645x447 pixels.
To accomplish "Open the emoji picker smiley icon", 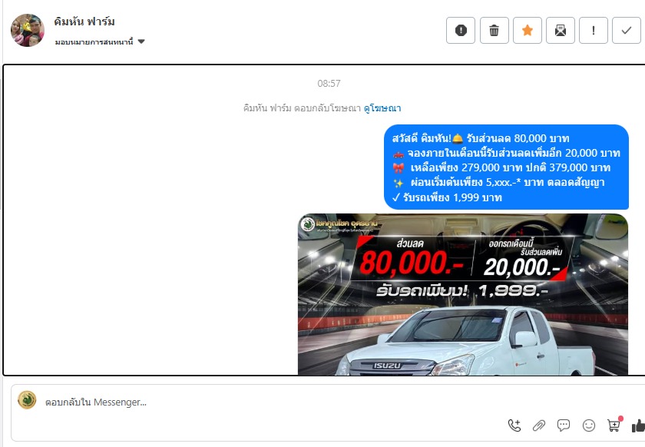I will point(589,425).
